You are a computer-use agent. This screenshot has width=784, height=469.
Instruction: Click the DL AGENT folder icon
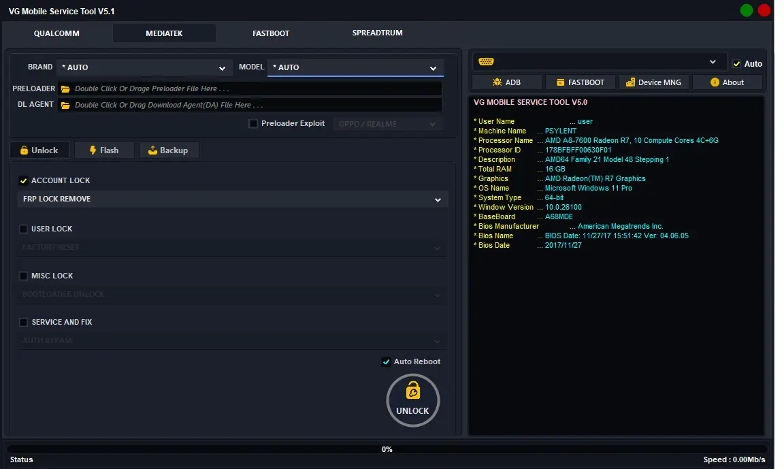[x=65, y=105]
